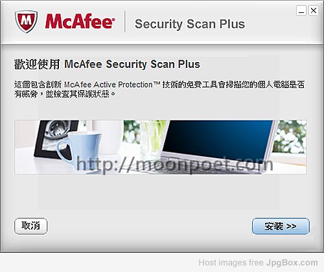Click the 取消 cancel button
Screen dimensions: 324x272
(x=31, y=226)
